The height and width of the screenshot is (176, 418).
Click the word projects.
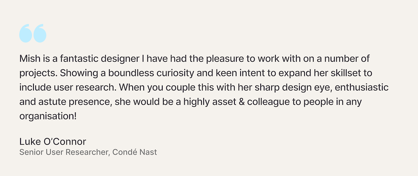(x=38, y=73)
